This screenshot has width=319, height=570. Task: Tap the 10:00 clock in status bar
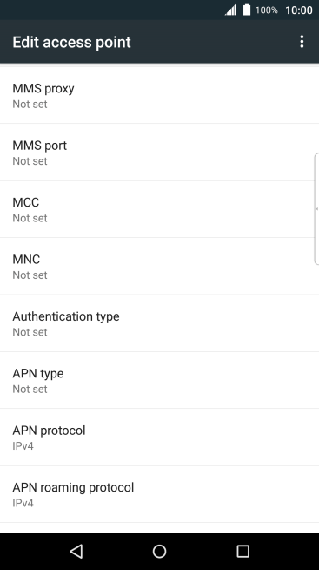click(299, 10)
